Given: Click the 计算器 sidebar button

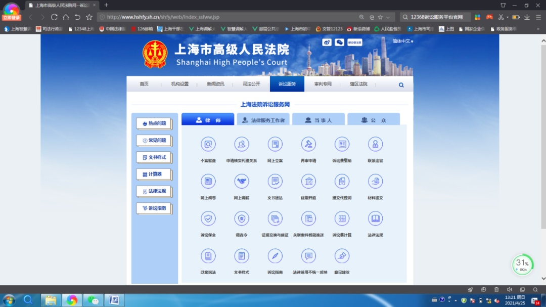Looking at the screenshot, I should [x=154, y=174].
